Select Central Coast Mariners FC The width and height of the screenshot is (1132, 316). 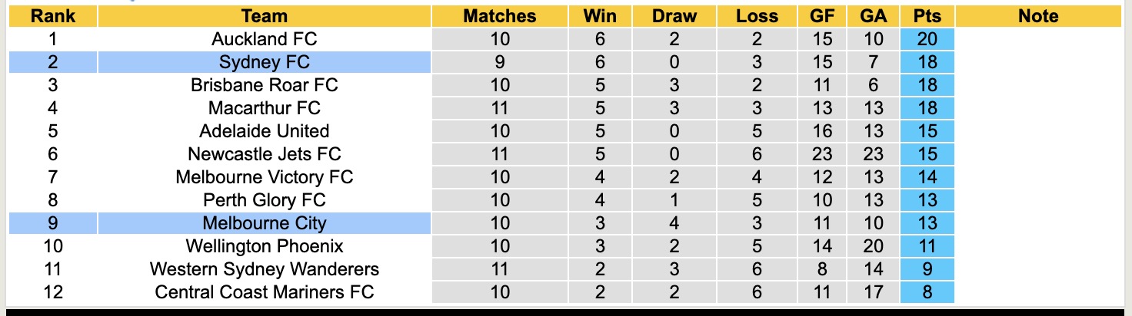tap(264, 292)
